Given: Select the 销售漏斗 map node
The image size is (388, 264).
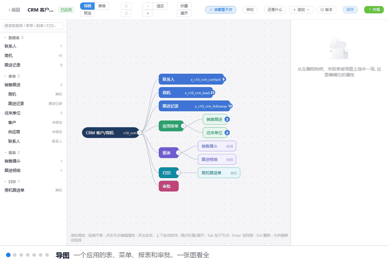Looking at the screenshot, I should 217,146.
